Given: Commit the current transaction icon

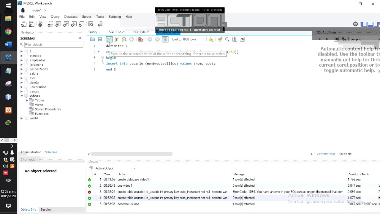Looking at the screenshot, I should (x=150, y=39).
